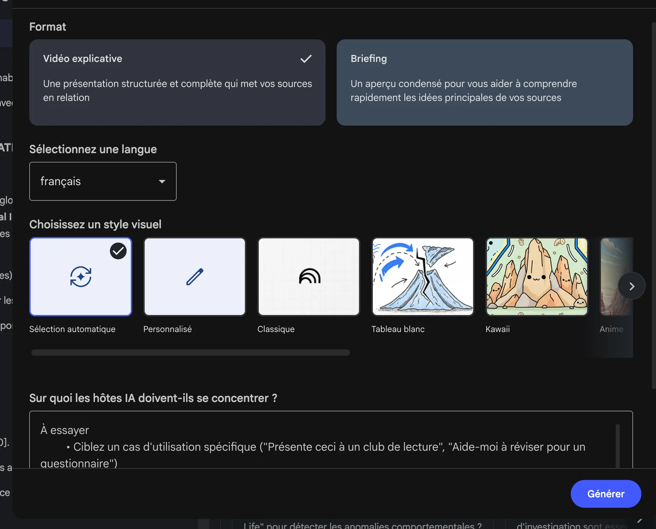Viewport: 656px width, 529px height.
Task: Click the right chevron to see more styles
Action: tap(632, 286)
